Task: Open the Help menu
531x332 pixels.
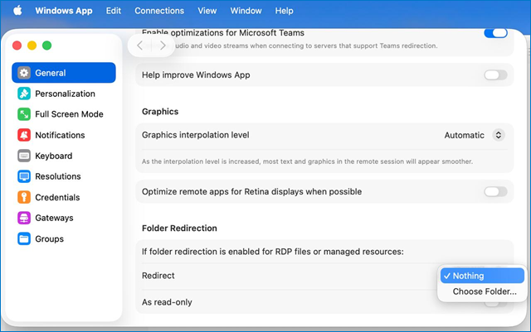Action: (x=284, y=11)
